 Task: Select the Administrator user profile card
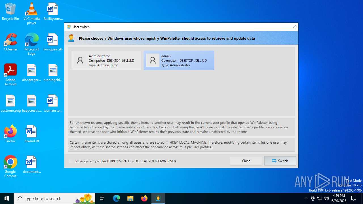click(106, 60)
